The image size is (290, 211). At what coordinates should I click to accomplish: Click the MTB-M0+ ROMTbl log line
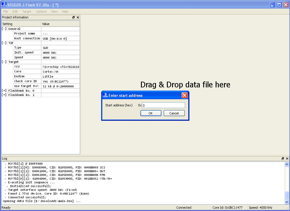pyautogui.click(x=58, y=179)
